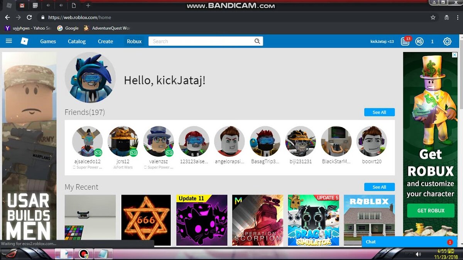The image size is (463, 260).
Task: Click the search magnifier icon
Action: pos(257,41)
